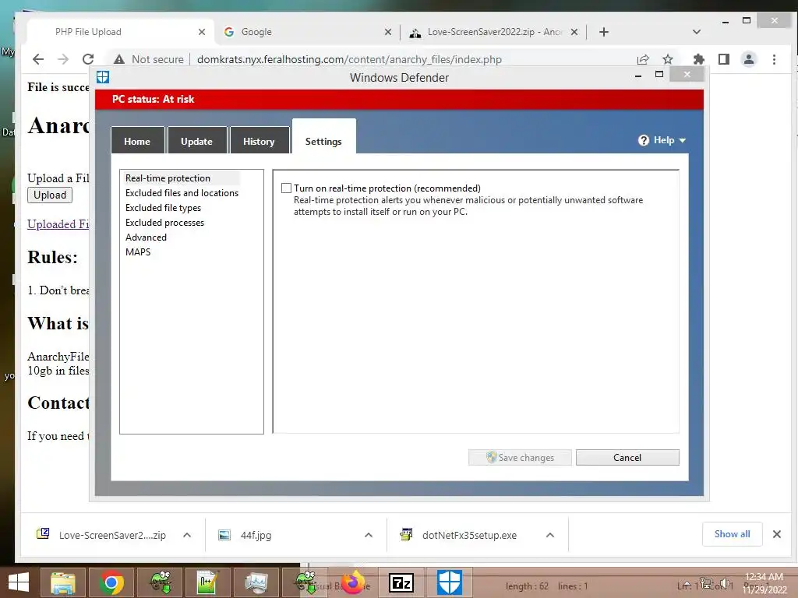Click the Windows Defender title bar shield icon
798x598 pixels.
(x=103, y=77)
